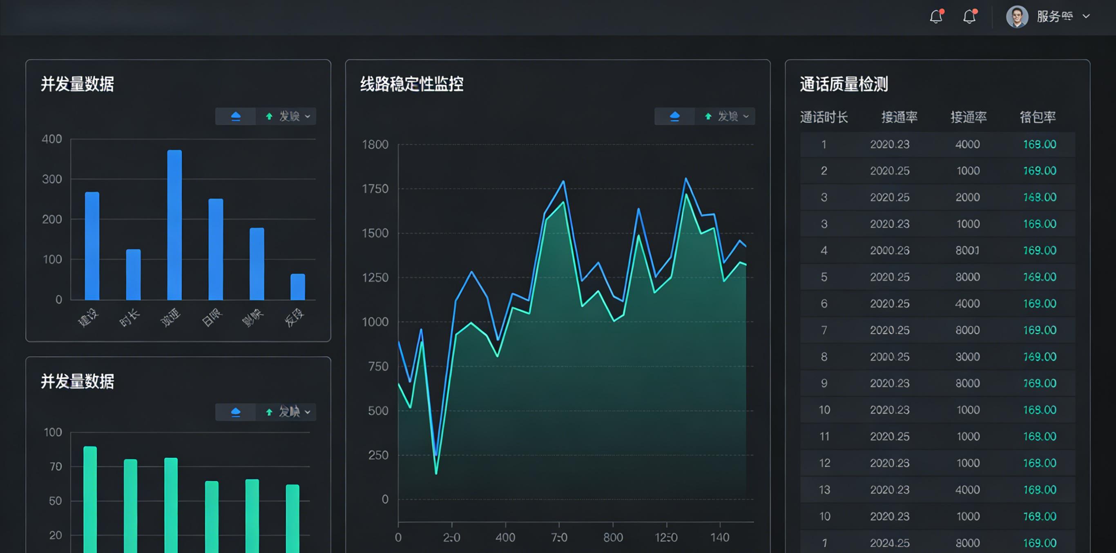Toggle blue layer icon in line chart
Image resolution: width=1116 pixels, height=553 pixels.
(674, 116)
